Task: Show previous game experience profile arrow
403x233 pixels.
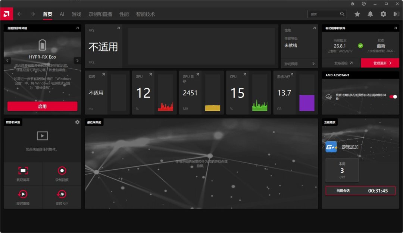Action: click(x=7, y=61)
